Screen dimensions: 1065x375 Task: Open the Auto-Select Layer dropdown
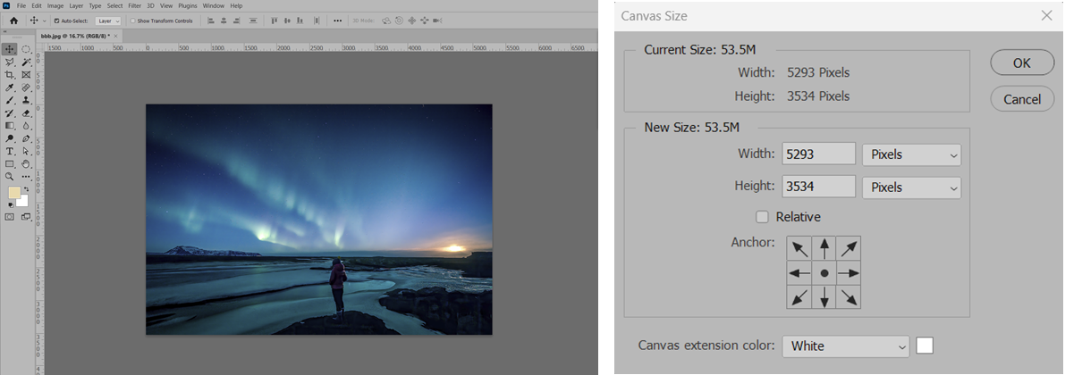(108, 21)
